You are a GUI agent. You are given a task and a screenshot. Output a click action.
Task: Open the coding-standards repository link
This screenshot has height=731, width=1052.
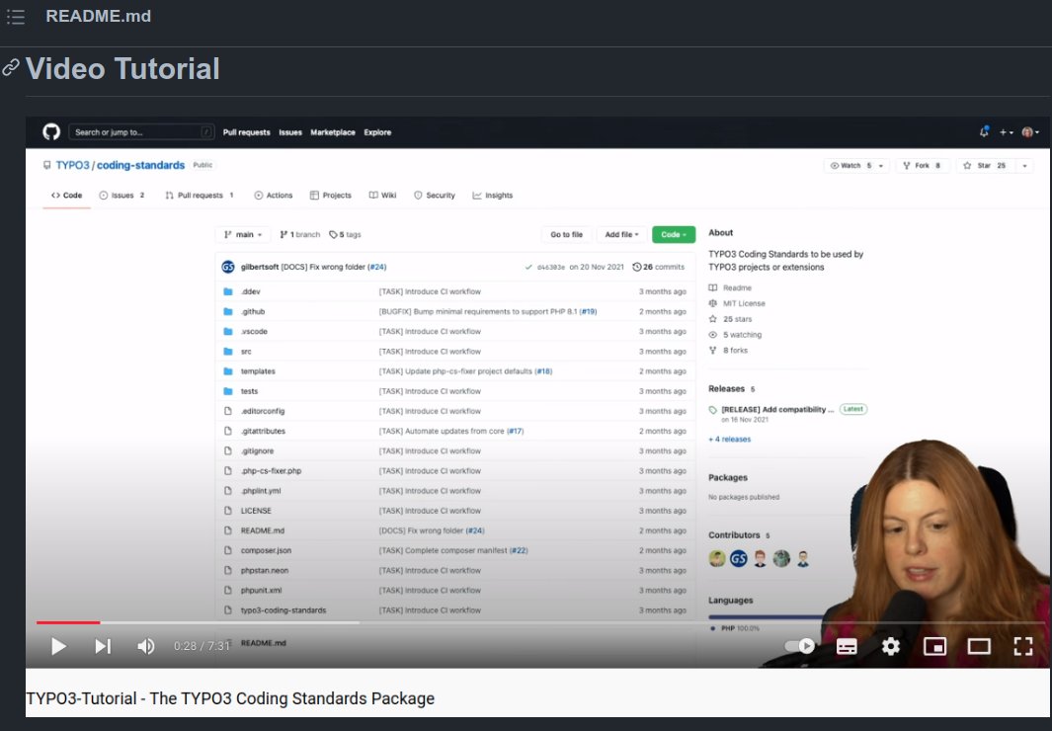140,165
